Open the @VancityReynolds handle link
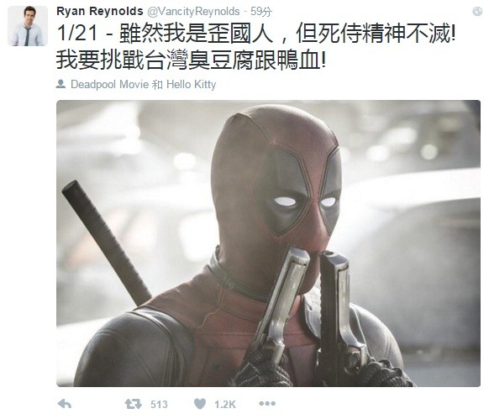489x419 pixels. (x=193, y=12)
